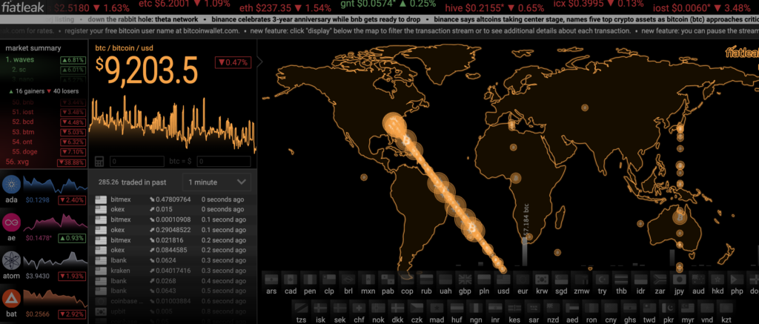The image size is (759, 324).
Task: Select the 52. bcd market summary row
Action: click(x=44, y=122)
